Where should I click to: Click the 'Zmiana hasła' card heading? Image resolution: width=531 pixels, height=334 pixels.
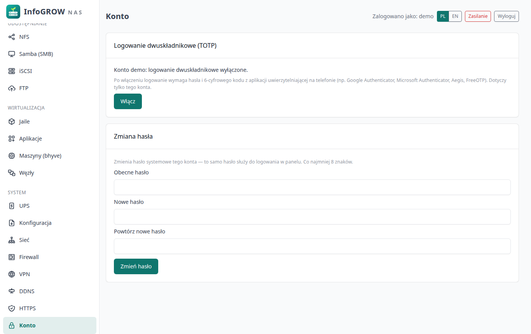coord(133,136)
